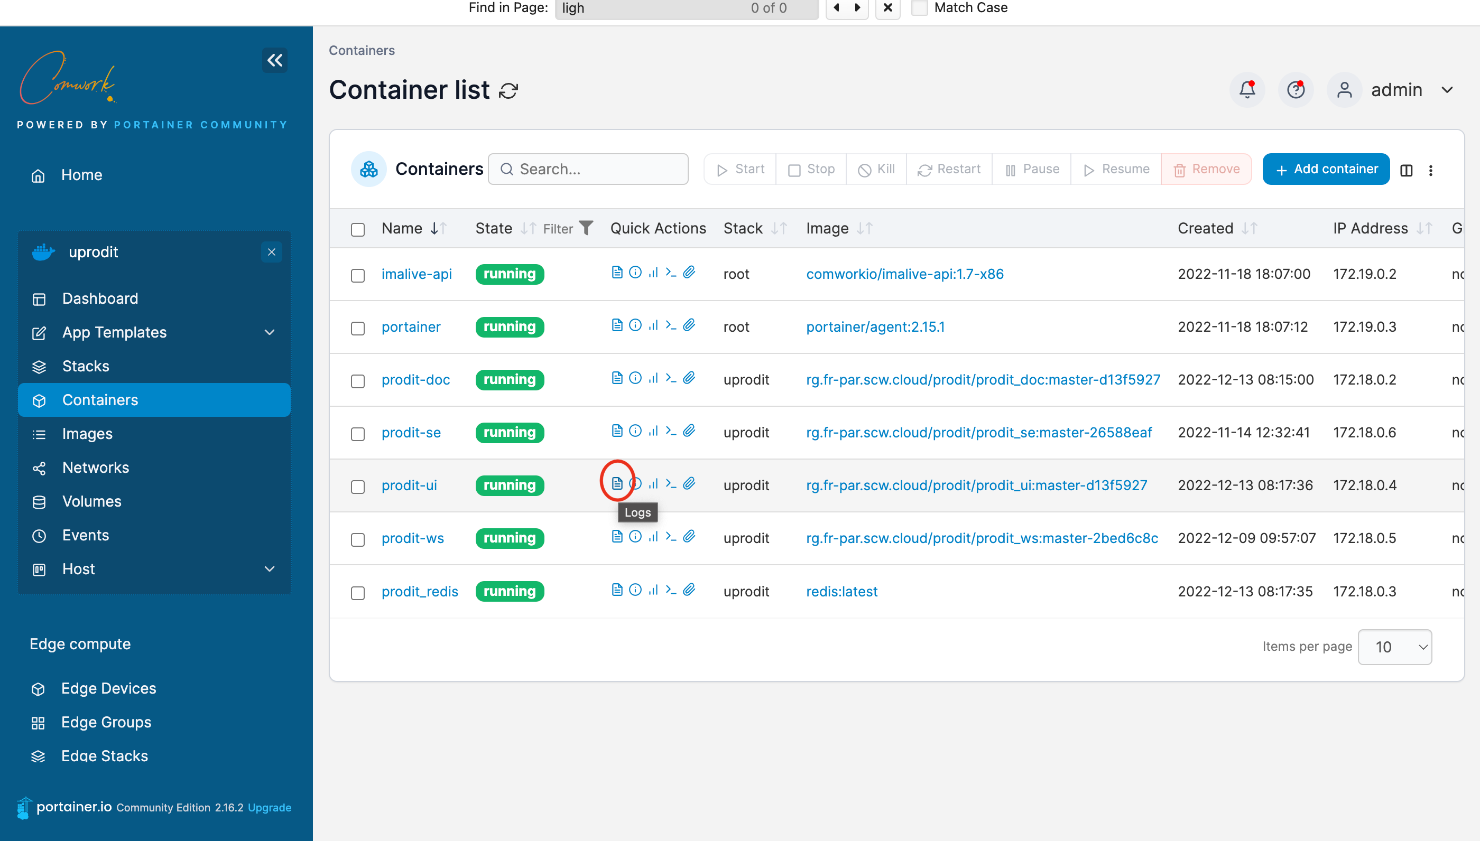This screenshot has width=1480, height=841.
Task: Click the Restart button
Action: click(x=949, y=169)
